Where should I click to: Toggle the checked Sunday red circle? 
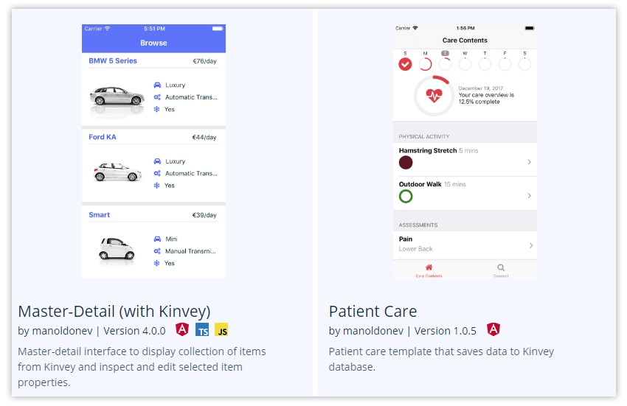pos(405,64)
